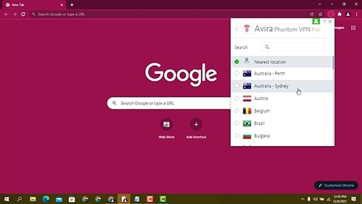Click the share page icon in address bar

click(312, 14)
